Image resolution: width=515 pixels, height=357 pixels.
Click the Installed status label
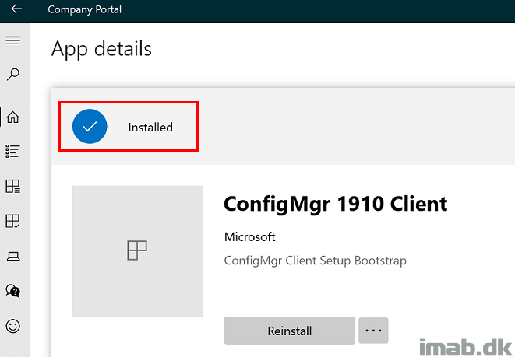(x=150, y=128)
